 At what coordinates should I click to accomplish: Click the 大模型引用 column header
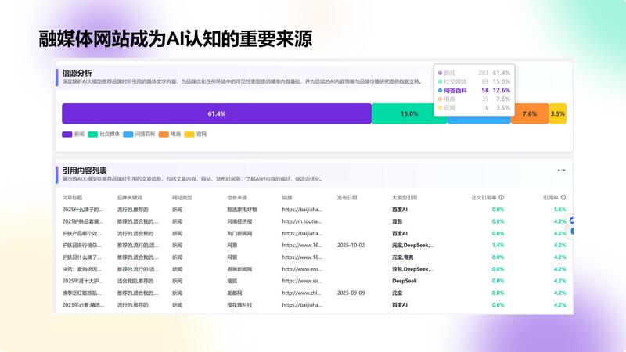pos(405,198)
